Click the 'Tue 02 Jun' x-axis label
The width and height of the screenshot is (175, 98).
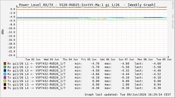click(x=33, y=59)
